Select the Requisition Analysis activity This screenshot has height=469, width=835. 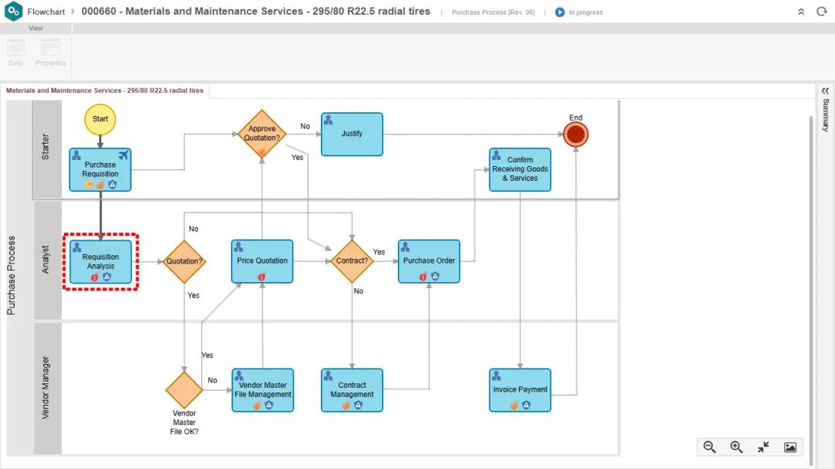tap(101, 261)
